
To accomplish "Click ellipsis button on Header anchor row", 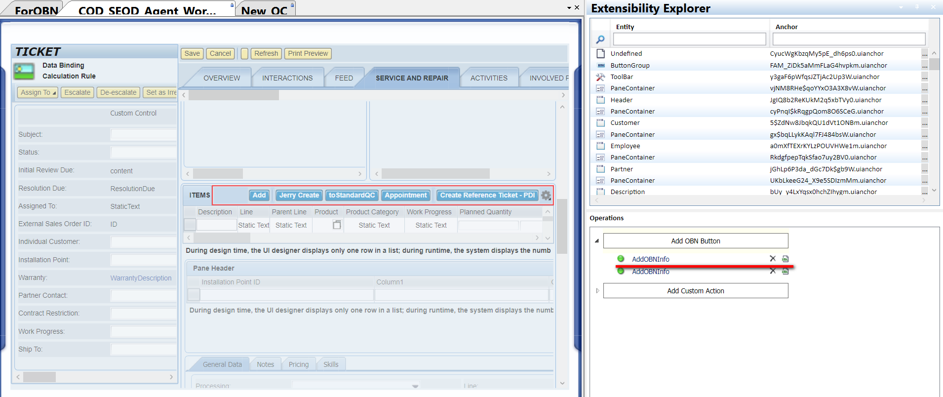I will coord(925,100).
